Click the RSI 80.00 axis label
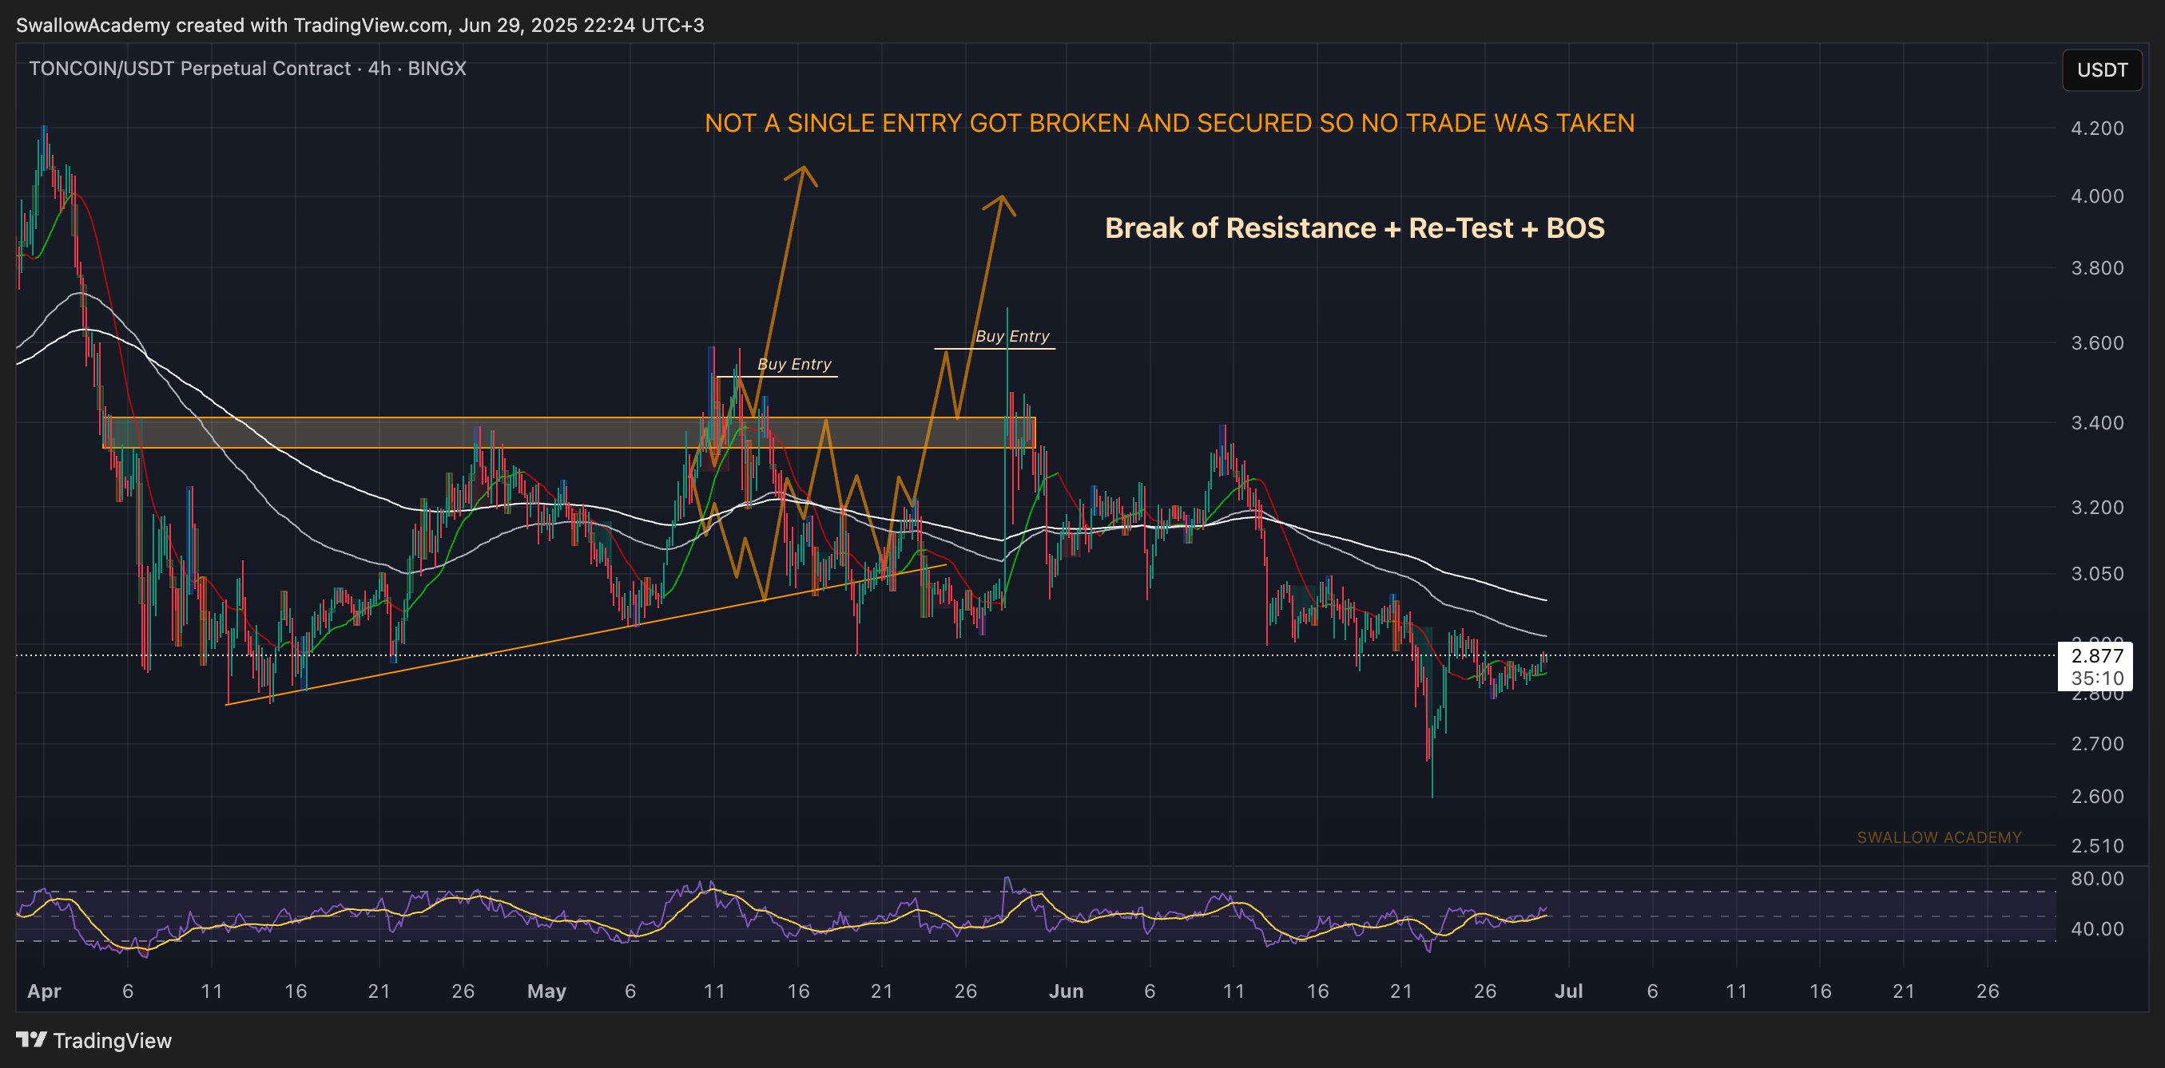The width and height of the screenshot is (2165, 1068). point(2097,878)
